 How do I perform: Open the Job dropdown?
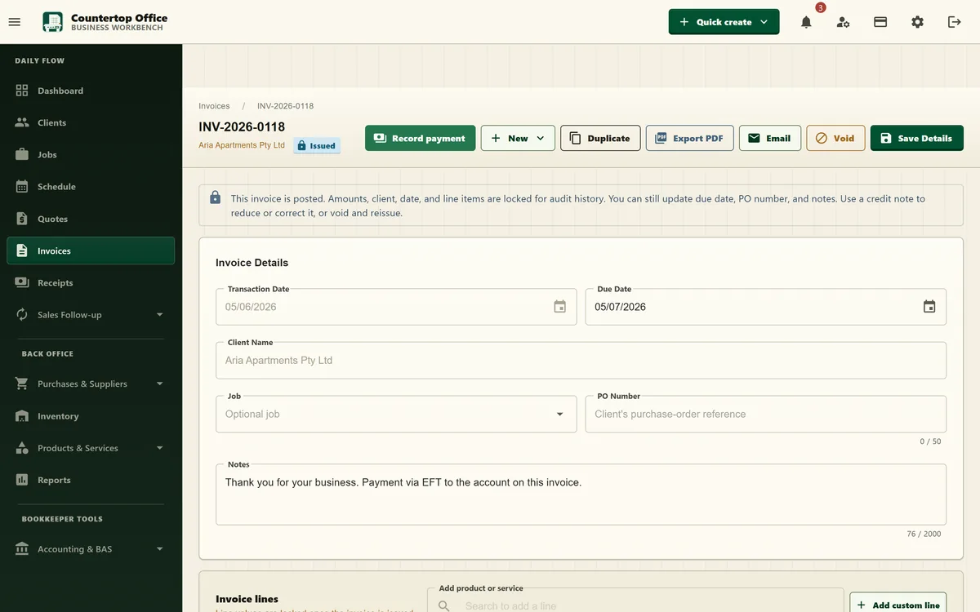pyautogui.click(x=396, y=414)
